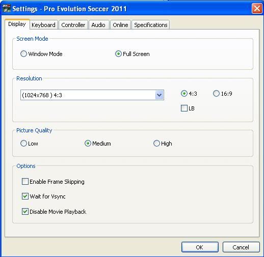Confirm settings with the OK button
Image resolution: width=264 pixels, height=257 pixels.
200,247
